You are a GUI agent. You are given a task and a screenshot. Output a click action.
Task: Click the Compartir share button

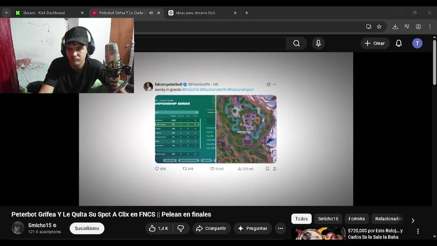tap(211, 228)
